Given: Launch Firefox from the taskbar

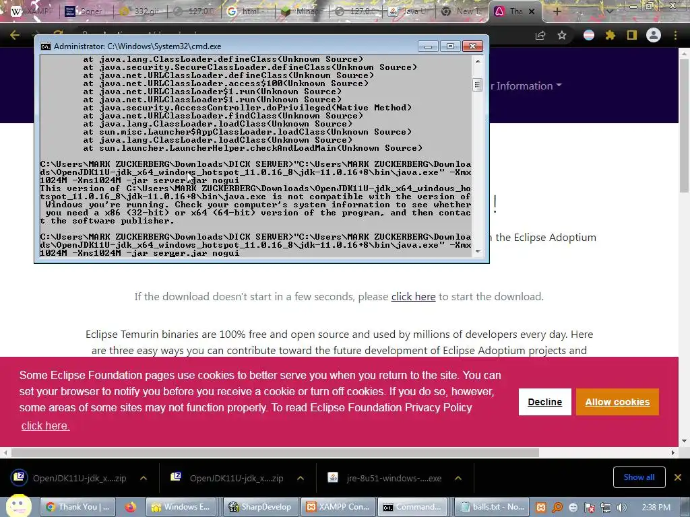Looking at the screenshot, I should [130, 507].
